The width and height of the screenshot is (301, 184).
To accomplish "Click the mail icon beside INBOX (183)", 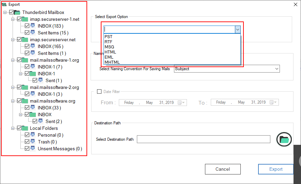I will pyautogui.click(x=33, y=26).
